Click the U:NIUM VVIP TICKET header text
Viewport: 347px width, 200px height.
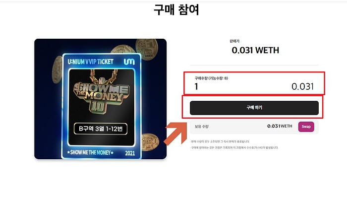click(90, 62)
